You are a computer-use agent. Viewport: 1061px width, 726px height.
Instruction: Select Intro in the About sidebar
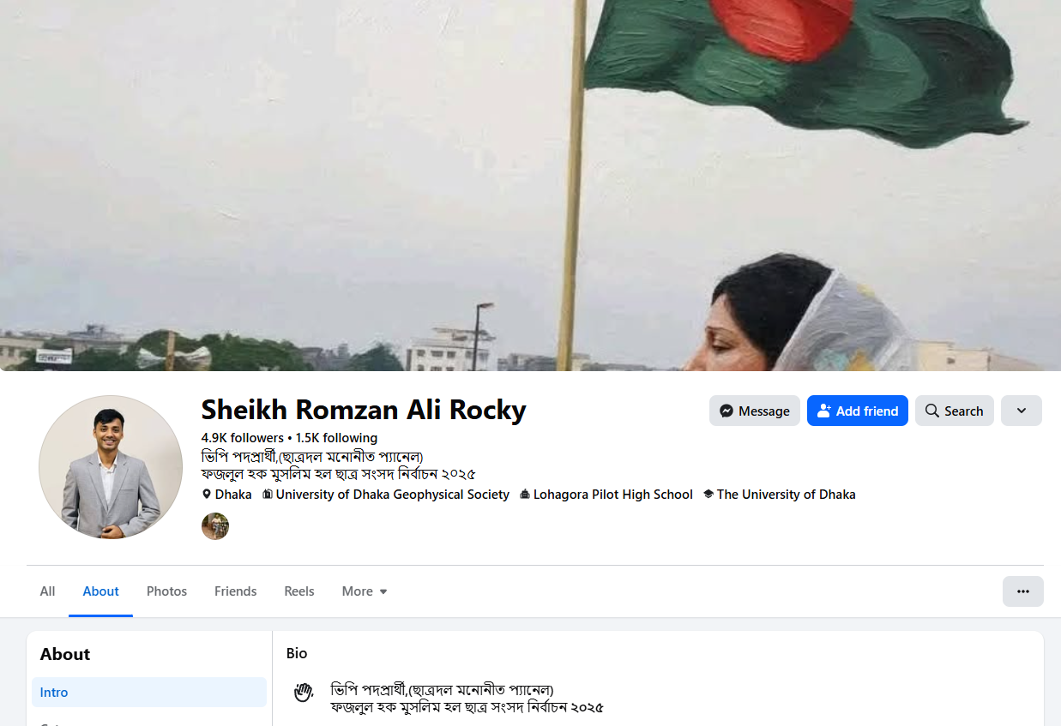click(149, 693)
